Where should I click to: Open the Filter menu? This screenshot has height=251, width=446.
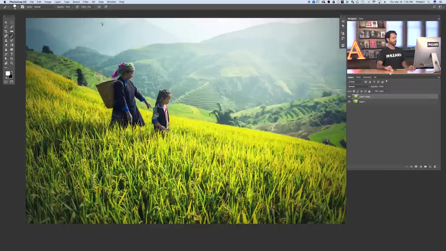(85, 2)
